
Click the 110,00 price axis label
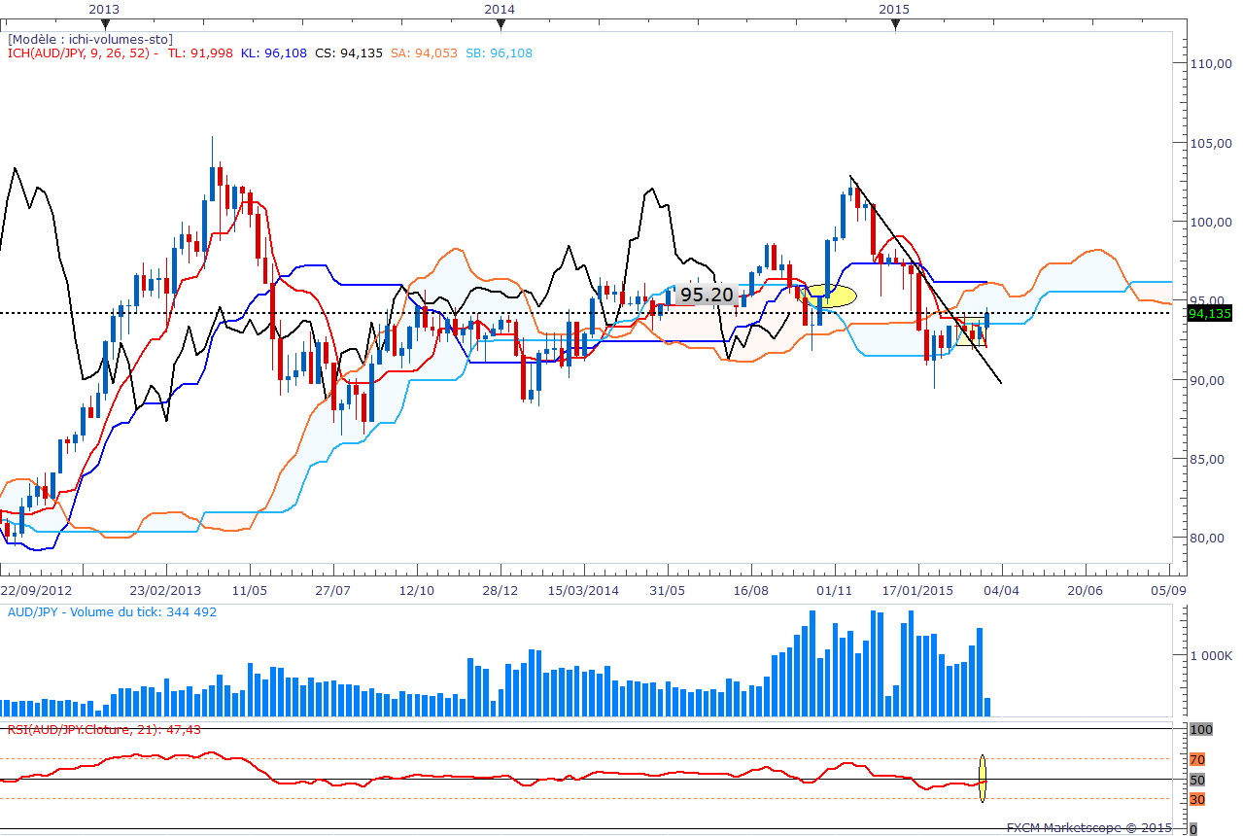pyautogui.click(x=1212, y=63)
